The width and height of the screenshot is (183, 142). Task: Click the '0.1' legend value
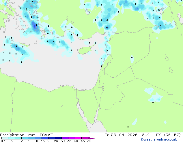point(3,141)
